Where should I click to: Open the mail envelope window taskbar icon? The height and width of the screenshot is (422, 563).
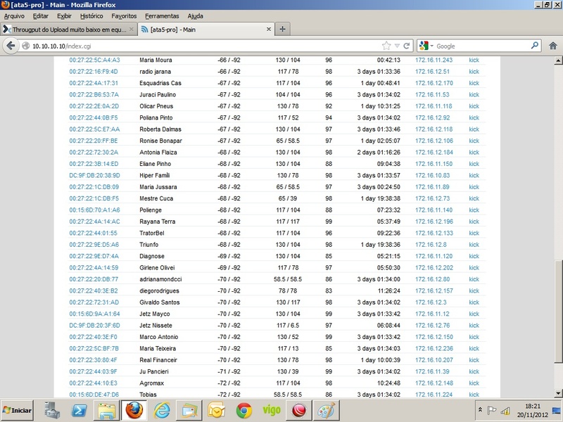(189, 410)
